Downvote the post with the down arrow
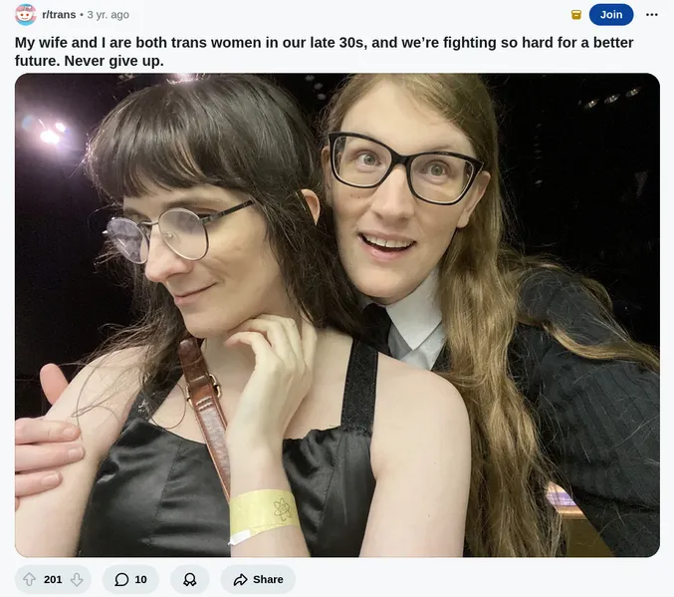 [77, 579]
